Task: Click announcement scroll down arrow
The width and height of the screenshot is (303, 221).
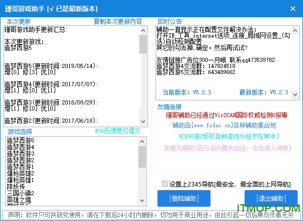Action: tap(295, 95)
